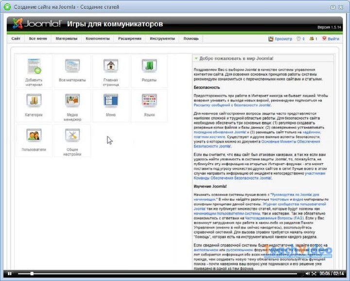This screenshot has height=281, width=350.
Task: Open the Сайт menu
Action: [x=16, y=38]
